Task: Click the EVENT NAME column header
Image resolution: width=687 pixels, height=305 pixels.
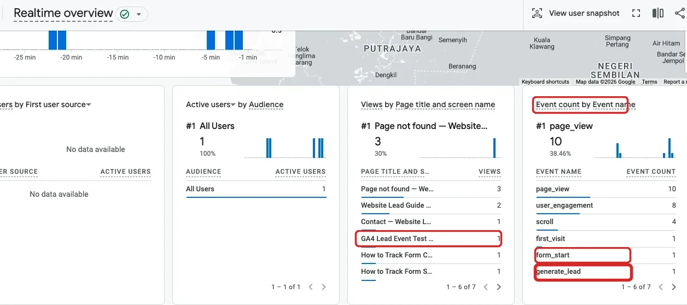Action: (x=558, y=172)
